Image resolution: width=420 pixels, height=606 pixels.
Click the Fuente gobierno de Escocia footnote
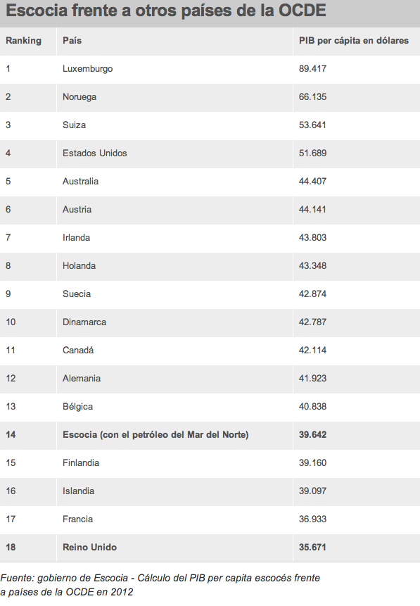coord(160,585)
